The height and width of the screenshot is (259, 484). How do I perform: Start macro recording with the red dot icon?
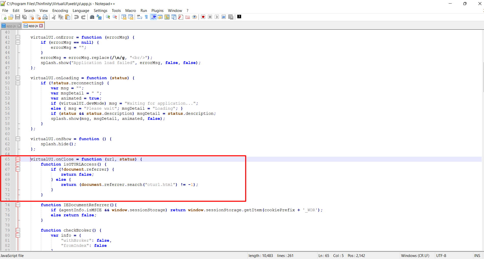click(203, 17)
